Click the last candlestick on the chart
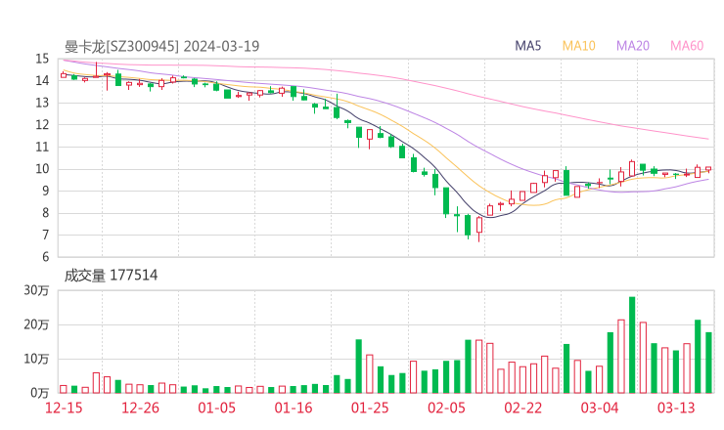 [708, 169]
